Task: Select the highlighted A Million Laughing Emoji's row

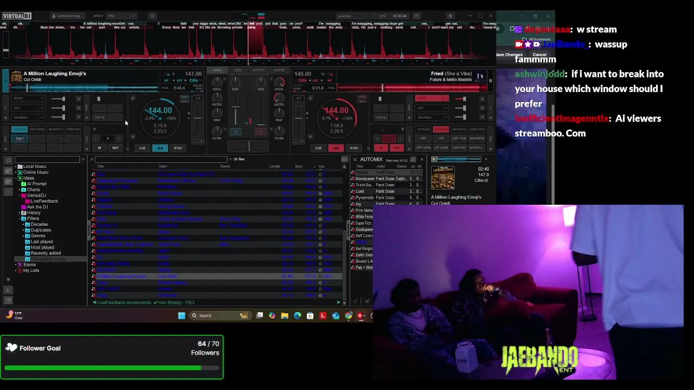Action: click(217, 276)
